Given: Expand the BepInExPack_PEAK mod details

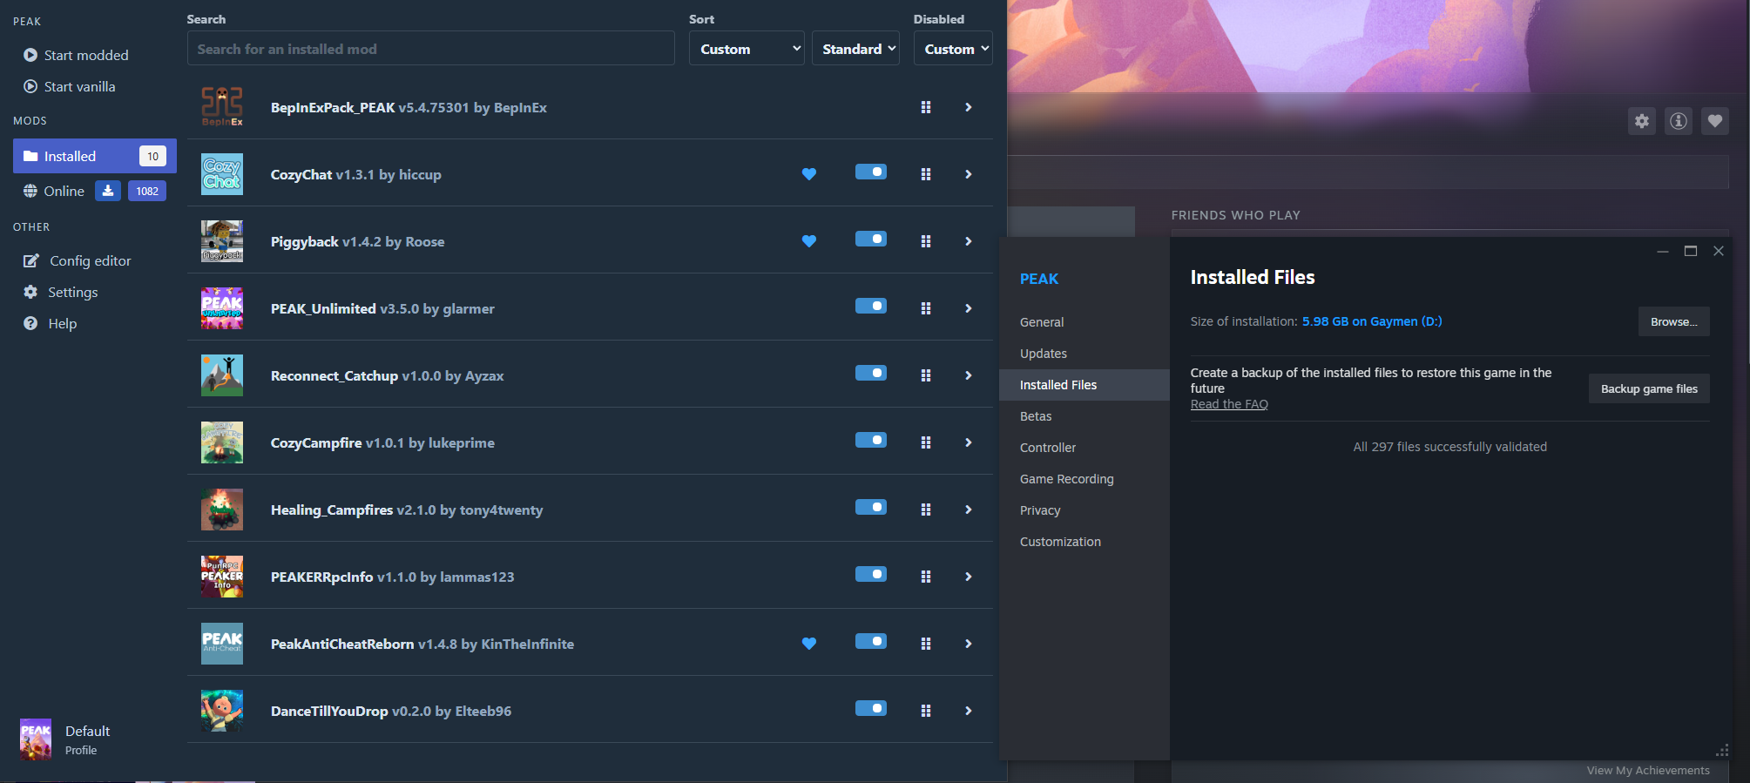Looking at the screenshot, I should tap(968, 107).
